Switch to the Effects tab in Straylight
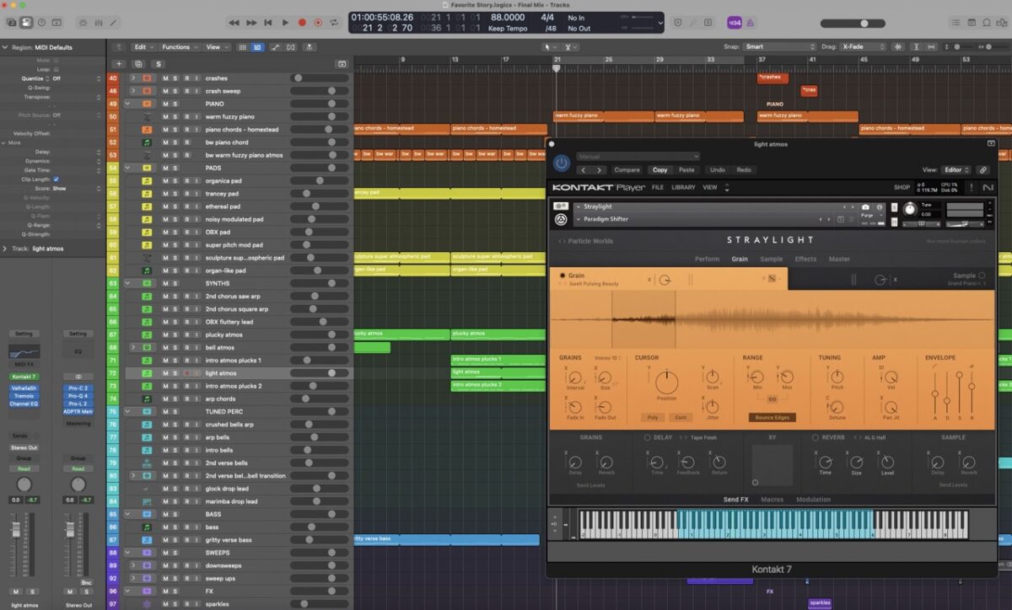The width and height of the screenshot is (1012, 610). pos(805,260)
